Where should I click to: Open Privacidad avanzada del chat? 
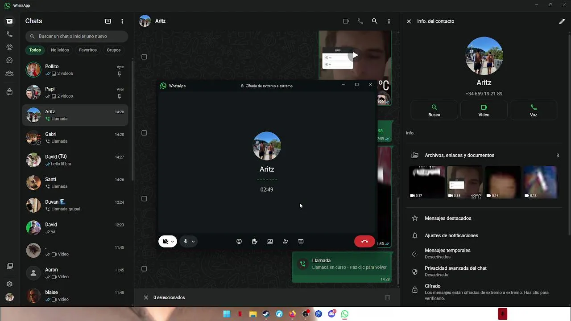485,271
